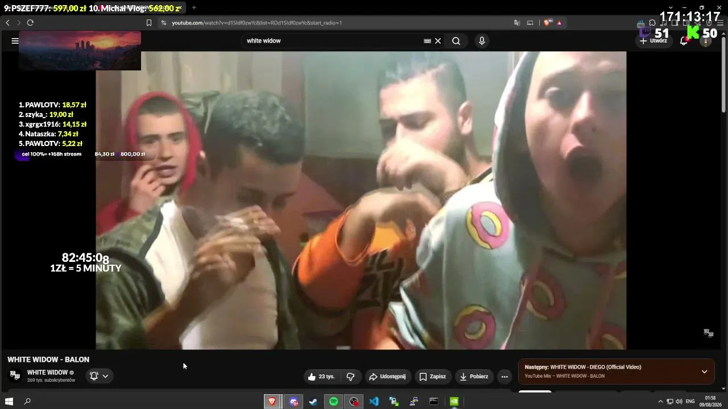Viewport: 728px width, 409px height.
Task: Click the youtube.com address bar URL
Action: click(x=257, y=23)
